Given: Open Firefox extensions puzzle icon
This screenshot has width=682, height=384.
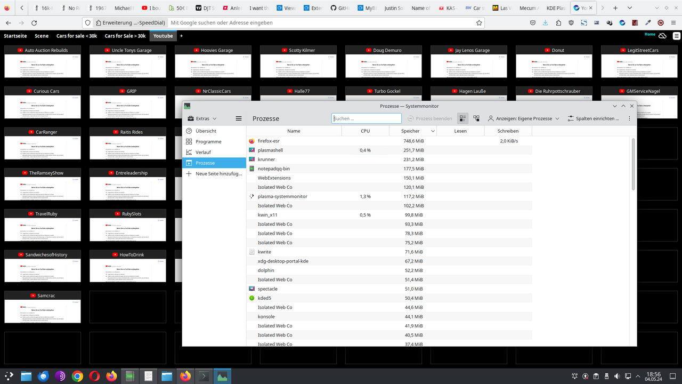Looking at the screenshot, I should [558, 23].
